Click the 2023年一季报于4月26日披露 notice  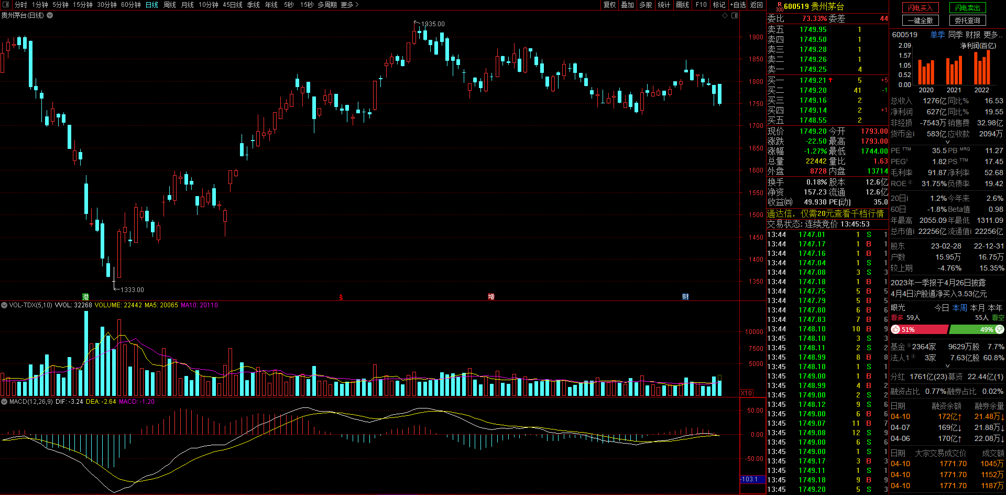click(x=938, y=283)
